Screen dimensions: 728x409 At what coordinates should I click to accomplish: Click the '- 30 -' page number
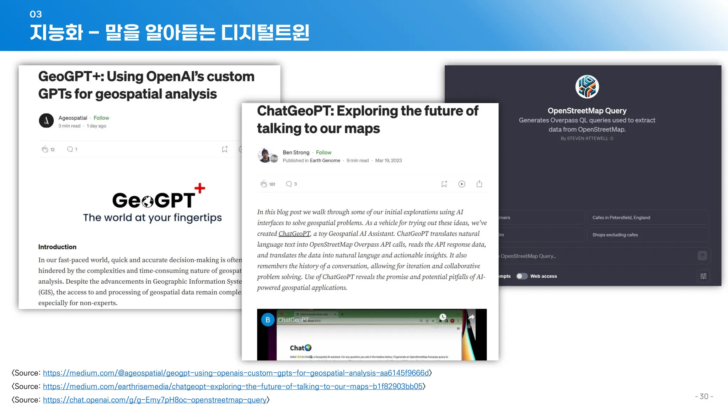click(x=704, y=397)
